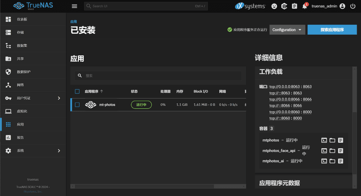Open the 仪表板 dashboard page
The height and width of the screenshot is (196, 361).
click(x=33, y=19)
